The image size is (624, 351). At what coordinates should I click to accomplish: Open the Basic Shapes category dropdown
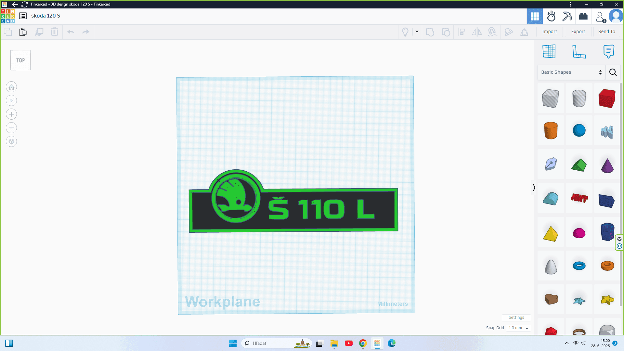pyautogui.click(x=571, y=72)
